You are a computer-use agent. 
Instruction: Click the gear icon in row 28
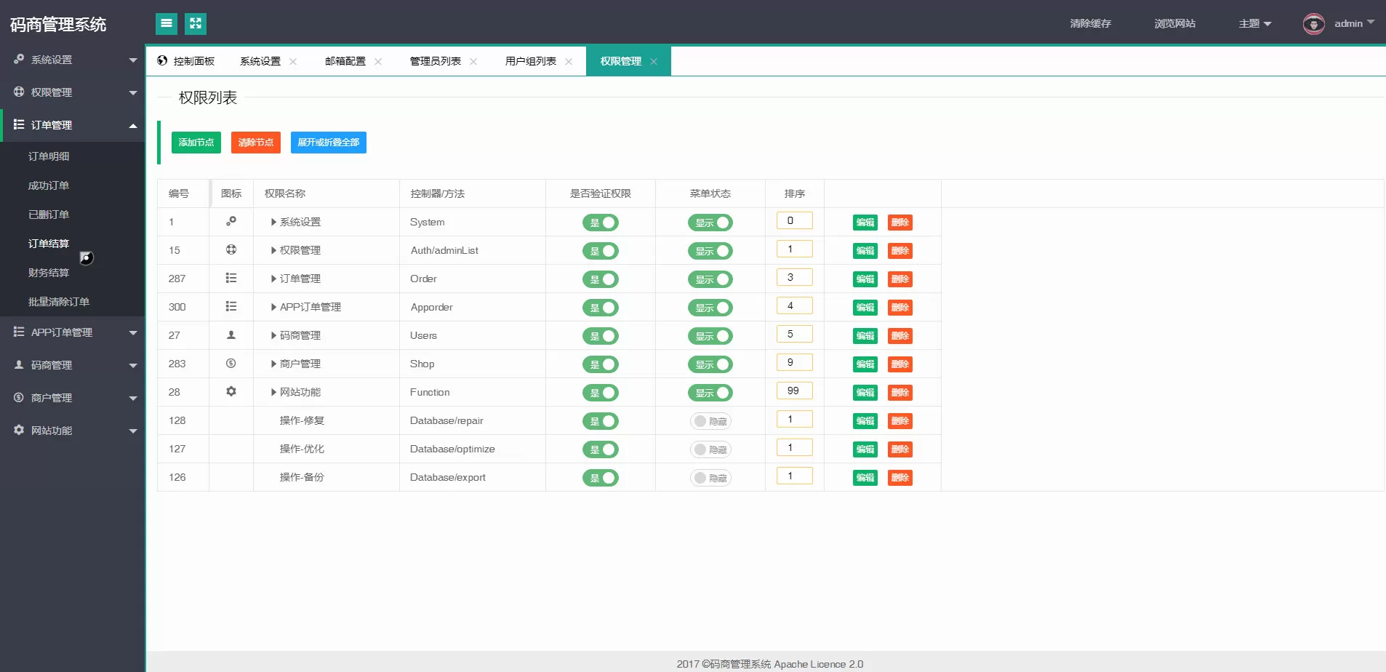(x=231, y=391)
